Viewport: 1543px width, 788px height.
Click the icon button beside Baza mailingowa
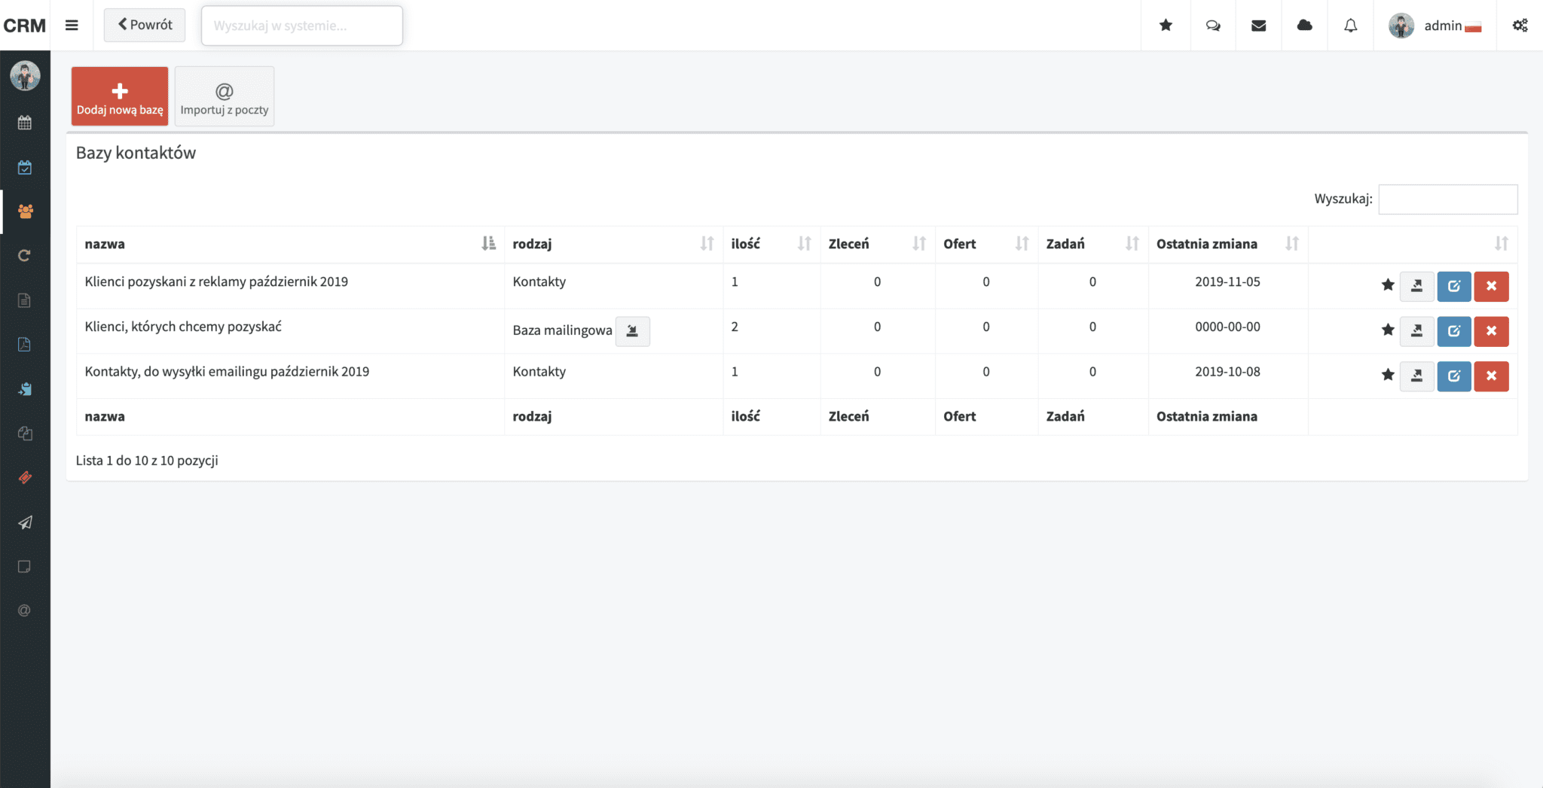632,331
